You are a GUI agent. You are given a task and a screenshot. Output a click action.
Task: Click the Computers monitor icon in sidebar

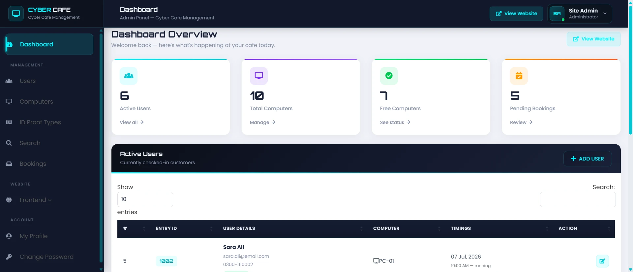(x=9, y=102)
